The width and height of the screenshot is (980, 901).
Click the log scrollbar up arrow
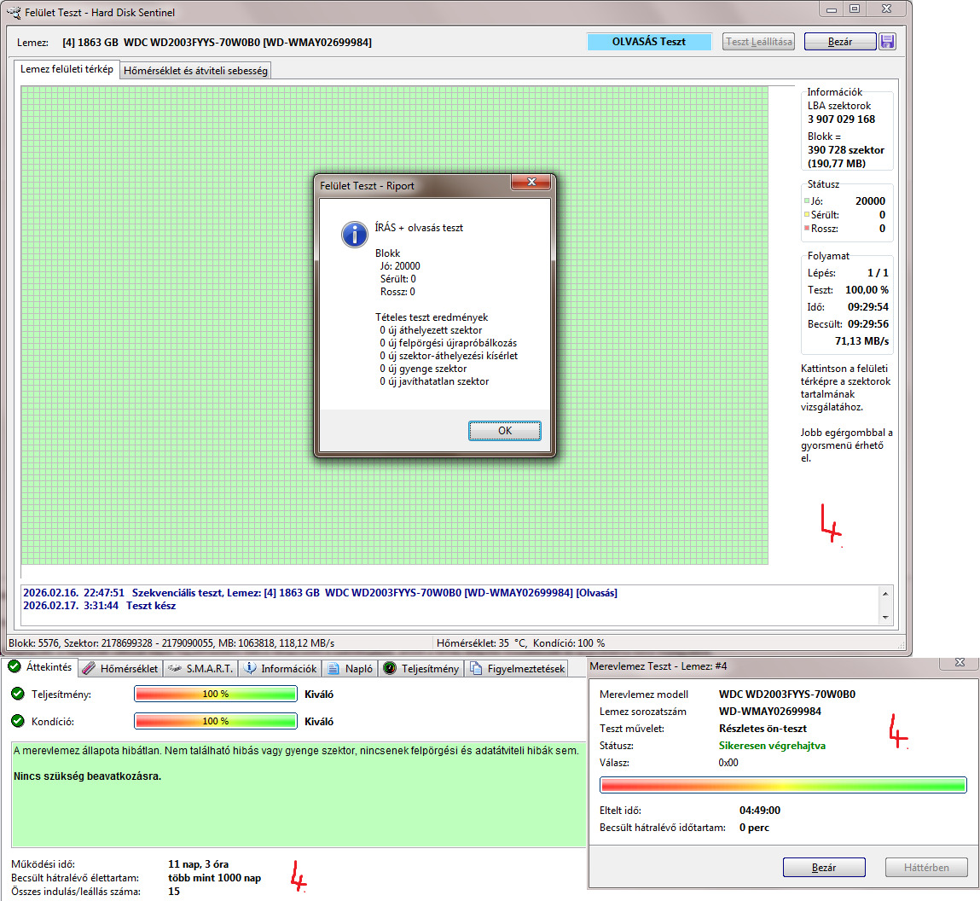click(x=885, y=593)
